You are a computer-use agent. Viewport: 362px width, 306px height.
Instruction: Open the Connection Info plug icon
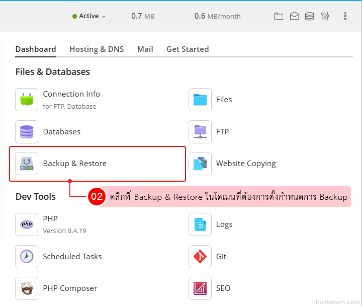click(x=27, y=100)
